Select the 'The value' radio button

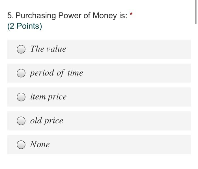[21, 49]
